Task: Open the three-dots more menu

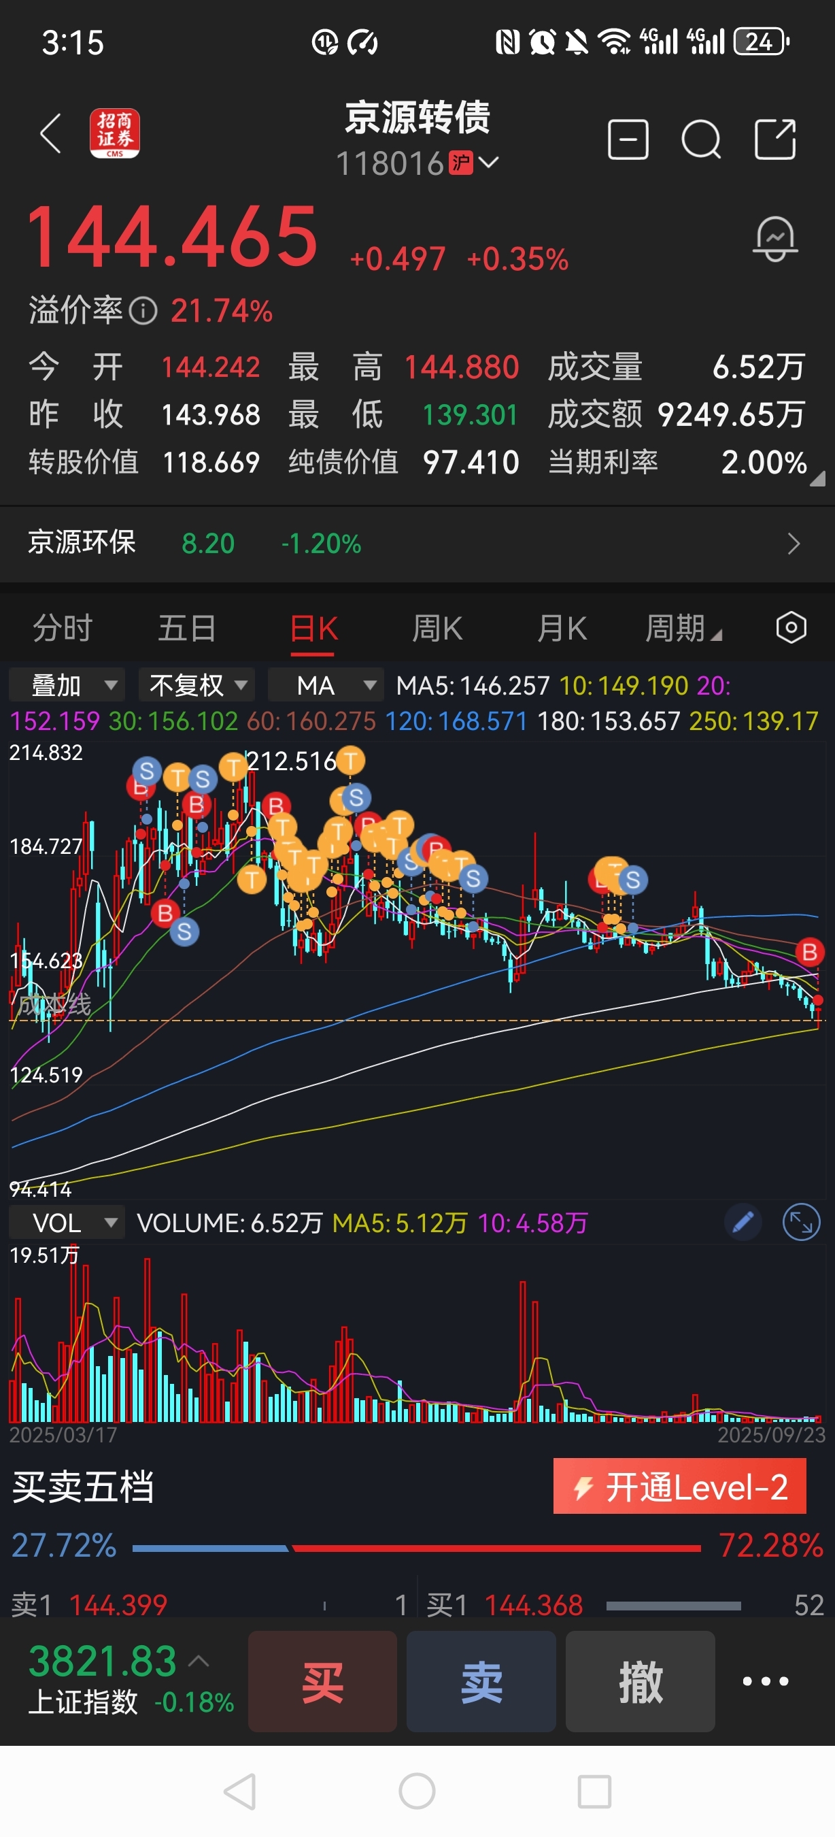Action: [766, 1681]
